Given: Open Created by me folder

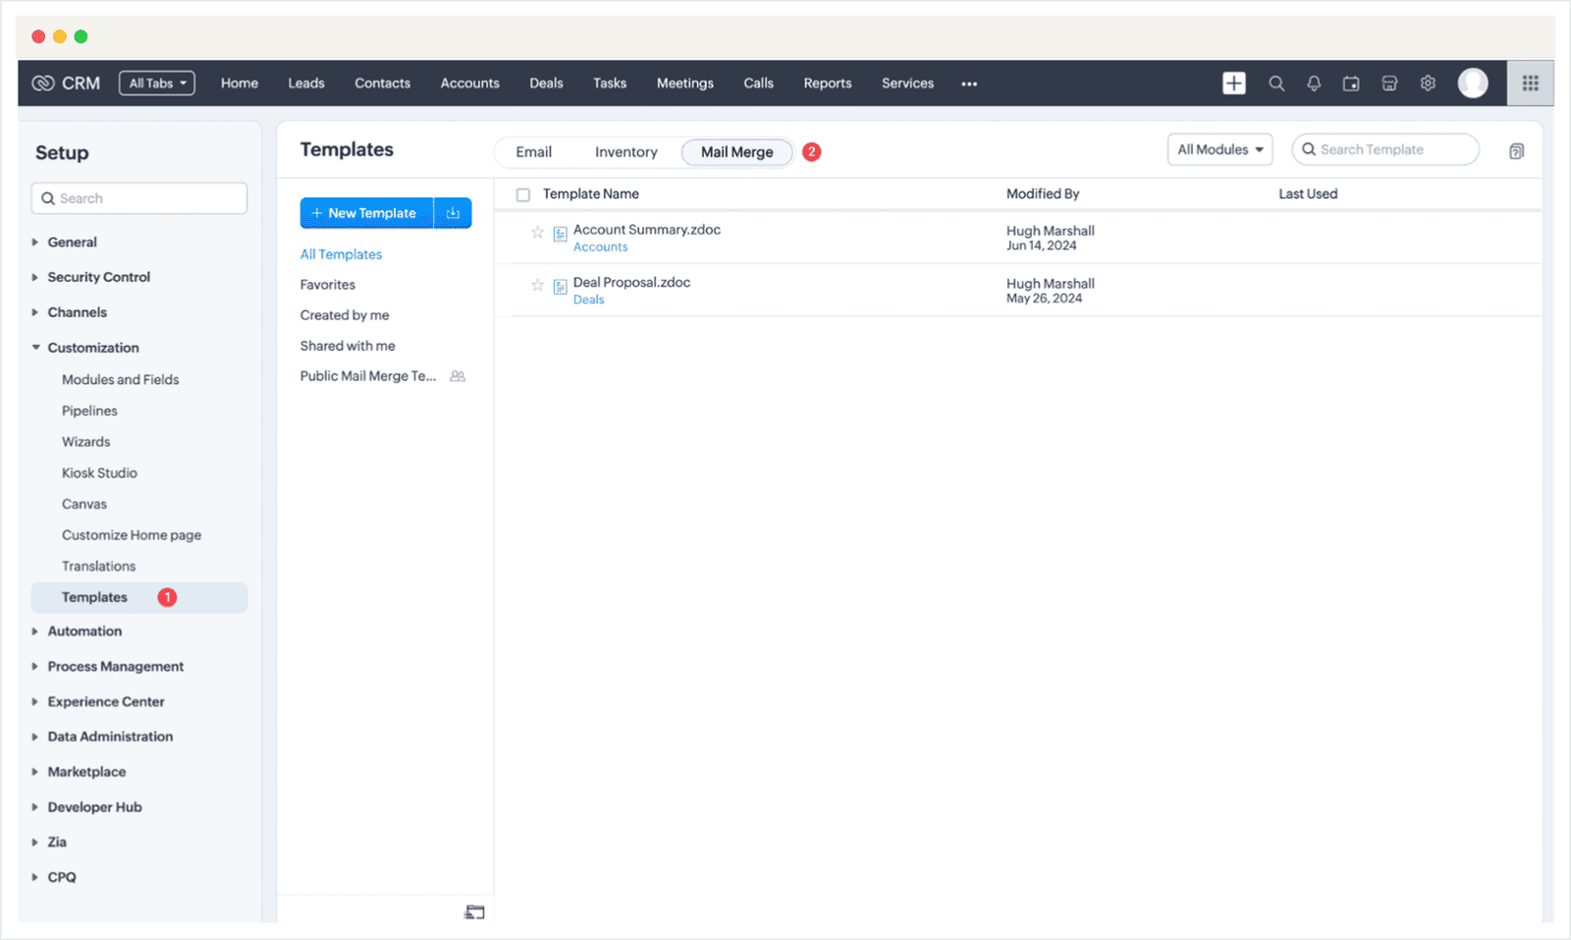Looking at the screenshot, I should [345, 315].
